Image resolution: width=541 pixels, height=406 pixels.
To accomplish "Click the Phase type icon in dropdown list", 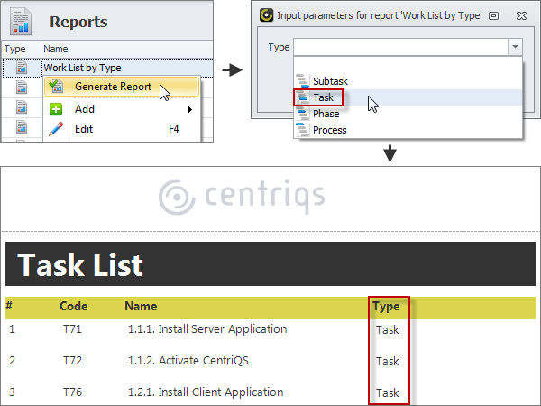I will click(303, 114).
